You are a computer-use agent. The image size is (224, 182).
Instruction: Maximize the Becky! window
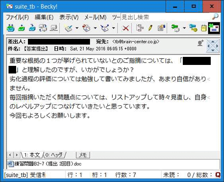194,7
